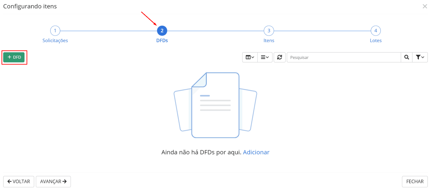Open the column visibility dropdown
This screenshot has width=431, height=189.
250,57
